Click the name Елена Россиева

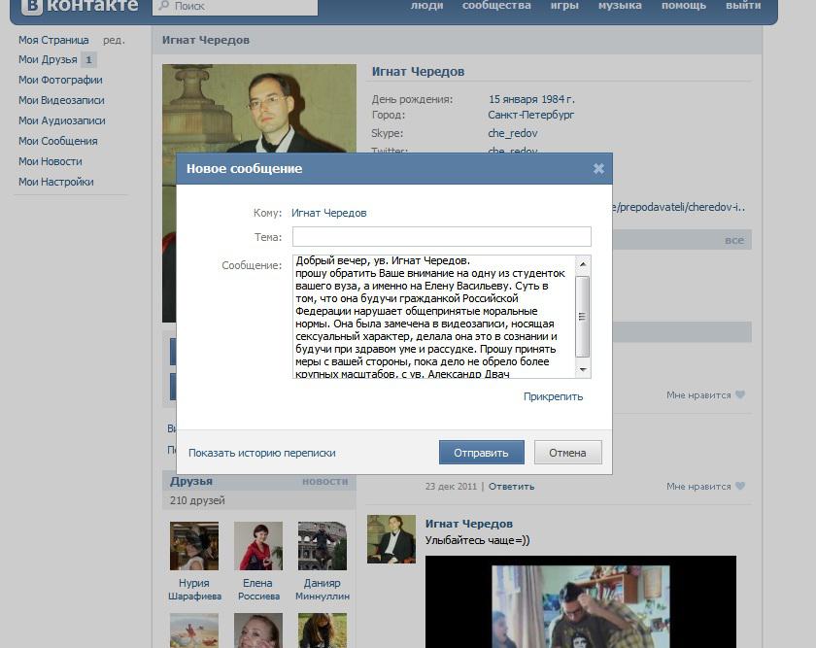point(258,589)
